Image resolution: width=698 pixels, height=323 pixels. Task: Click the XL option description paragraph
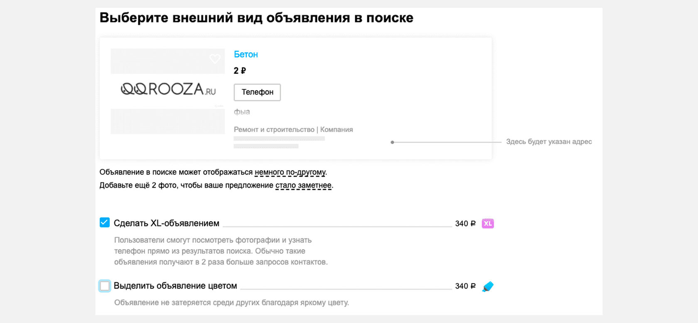tap(221, 251)
